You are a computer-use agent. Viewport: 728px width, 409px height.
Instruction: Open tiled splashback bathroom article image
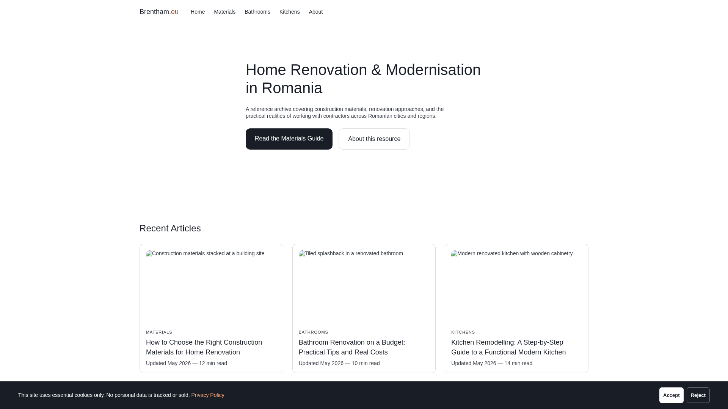coord(364,286)
